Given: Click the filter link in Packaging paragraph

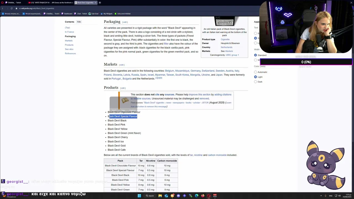Looking at the screenshot, I should point(166,44).
